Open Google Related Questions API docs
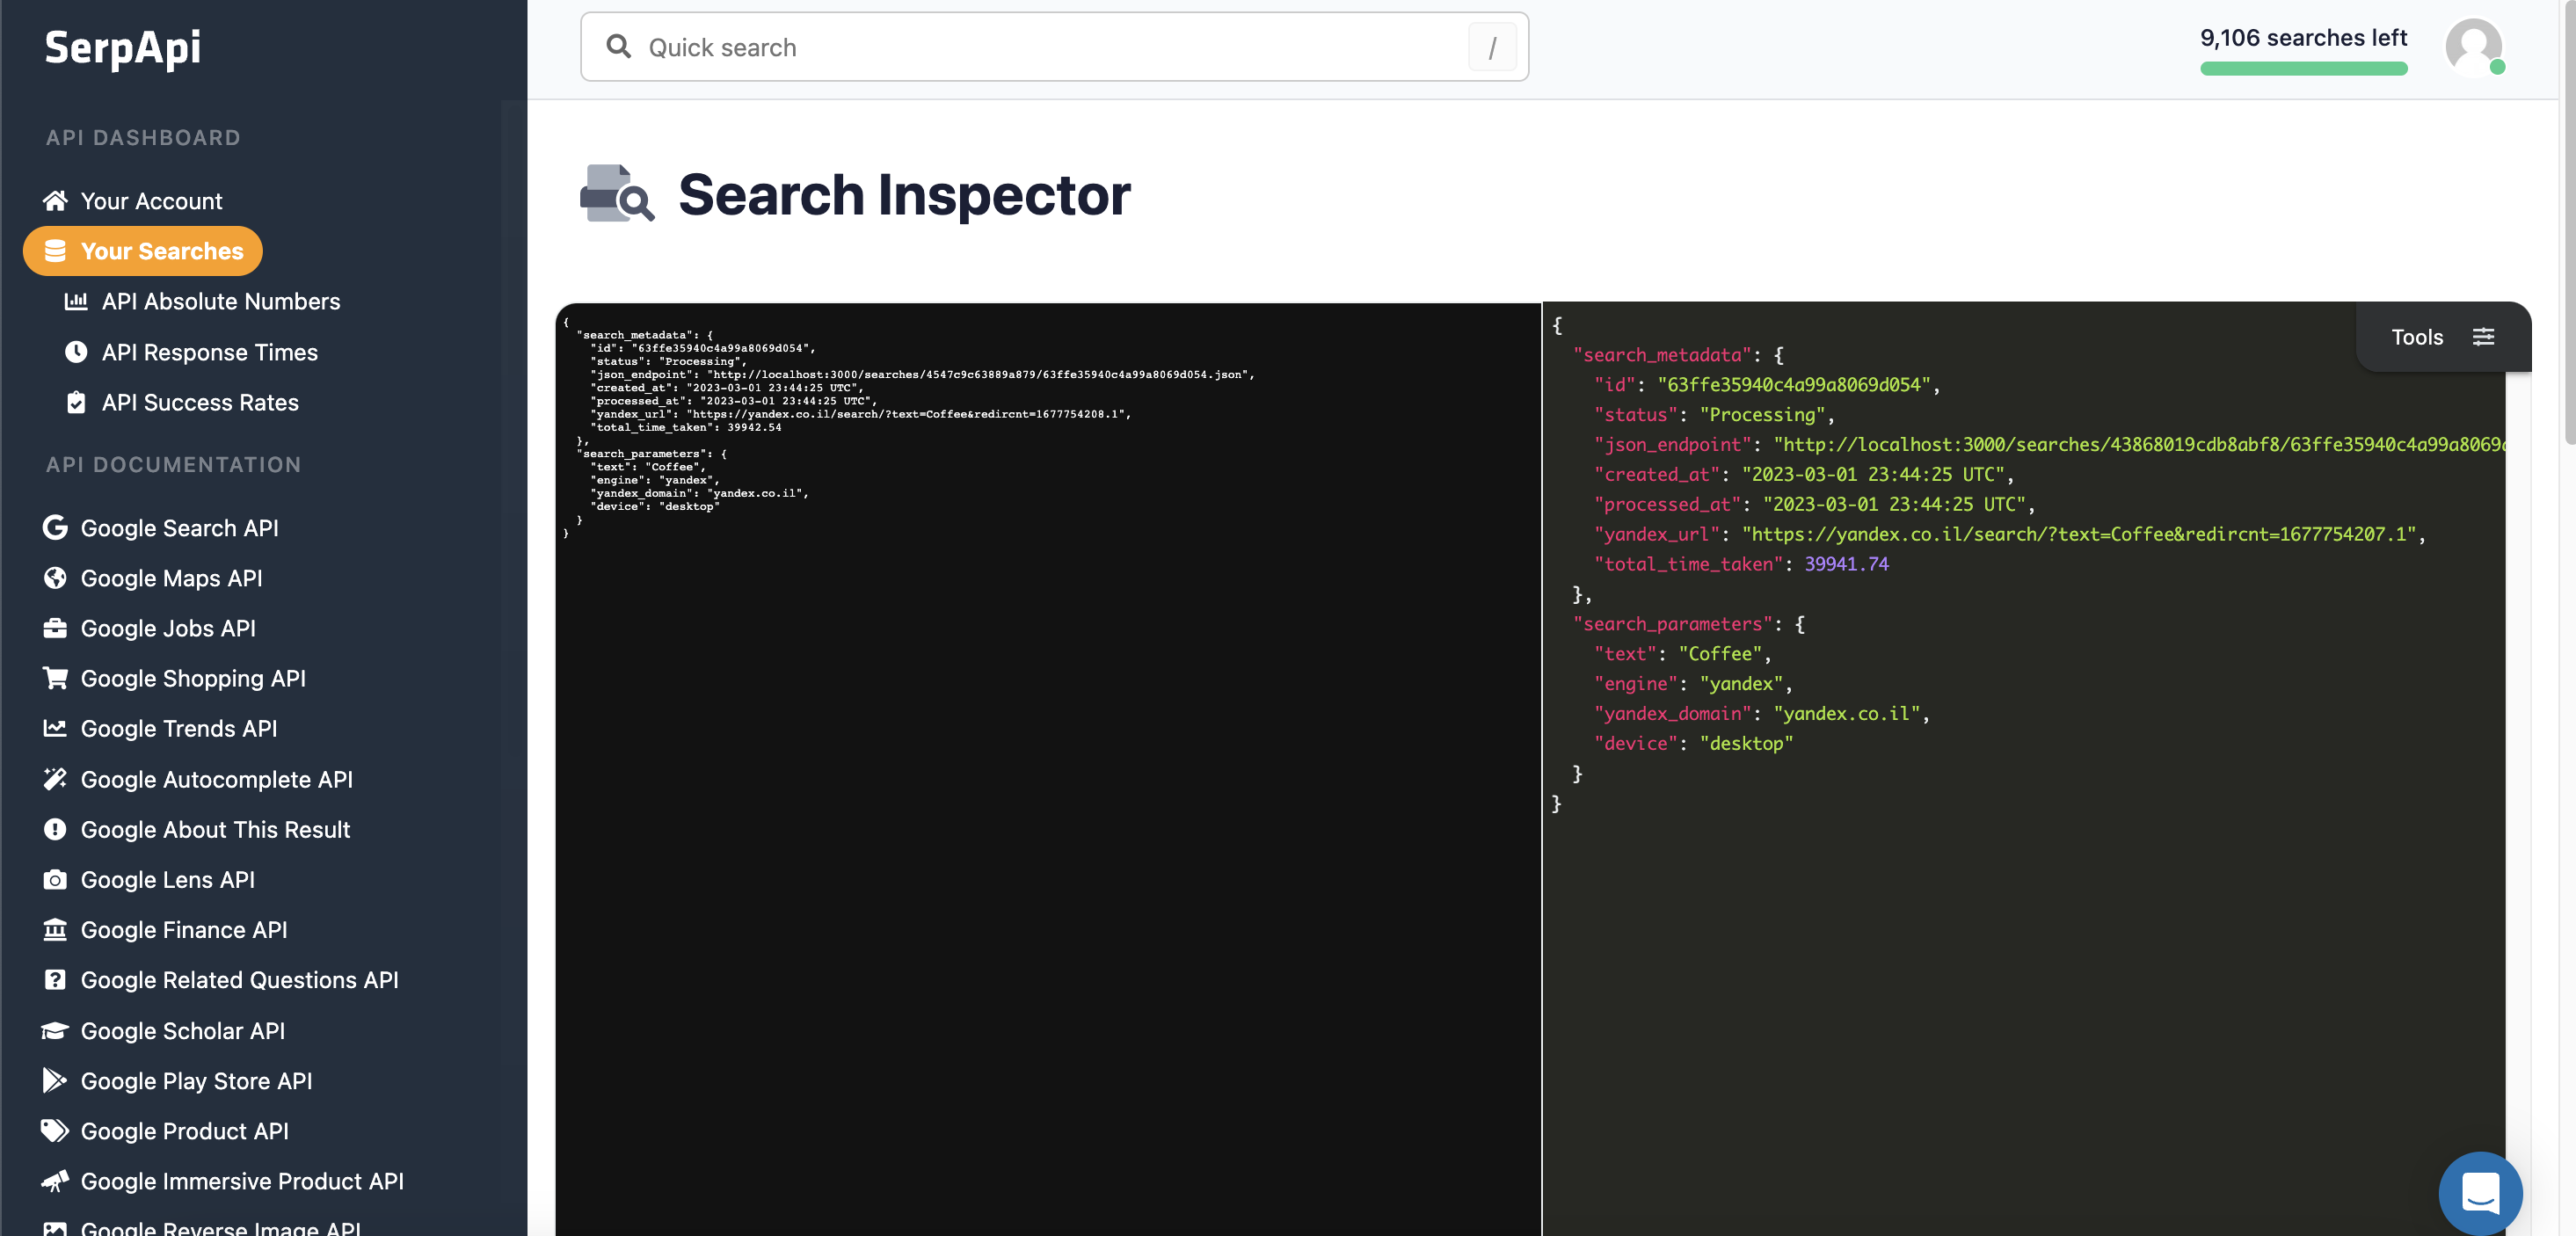Image resolution: width=2576 pixels, height=1236 pixels. tap(239, 980)
